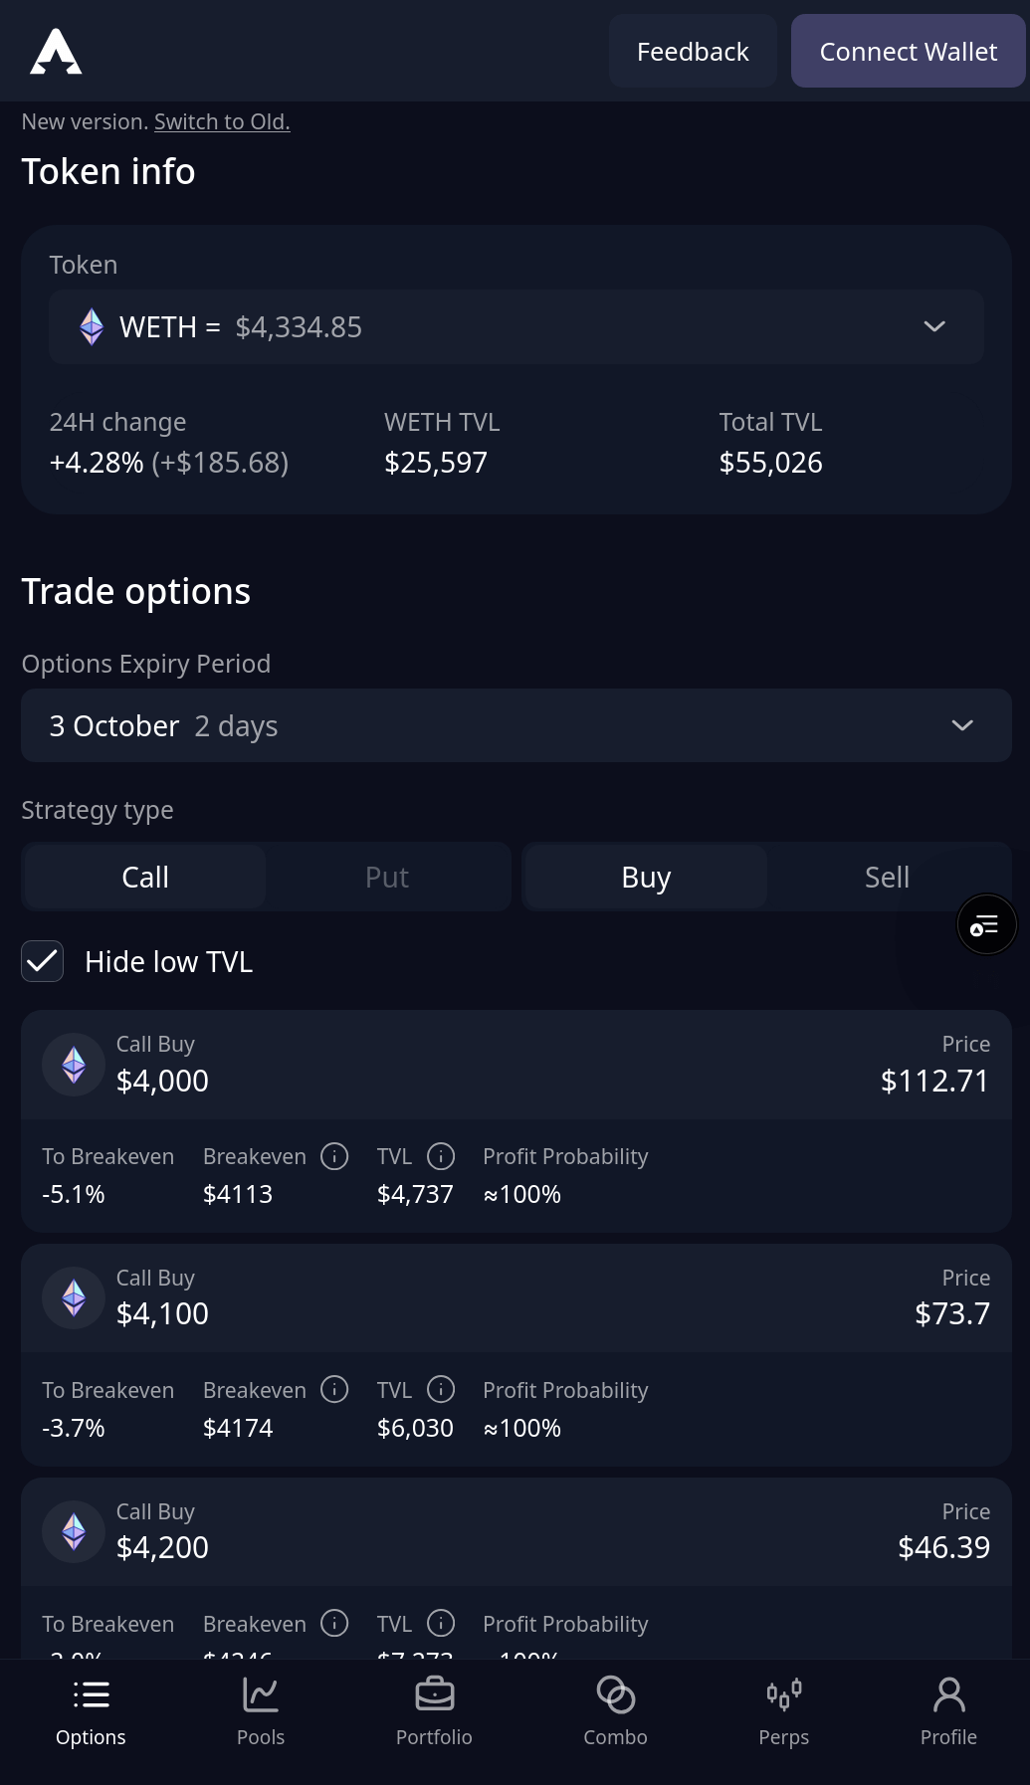The height and width of the screenshot is (1785, 1030).
Task: Go to the Portfolio tab
Action: point(434,1709)
